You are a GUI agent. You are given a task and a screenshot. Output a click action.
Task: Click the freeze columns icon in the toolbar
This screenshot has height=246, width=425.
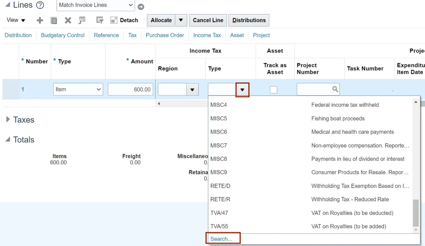tap(82, 20)
